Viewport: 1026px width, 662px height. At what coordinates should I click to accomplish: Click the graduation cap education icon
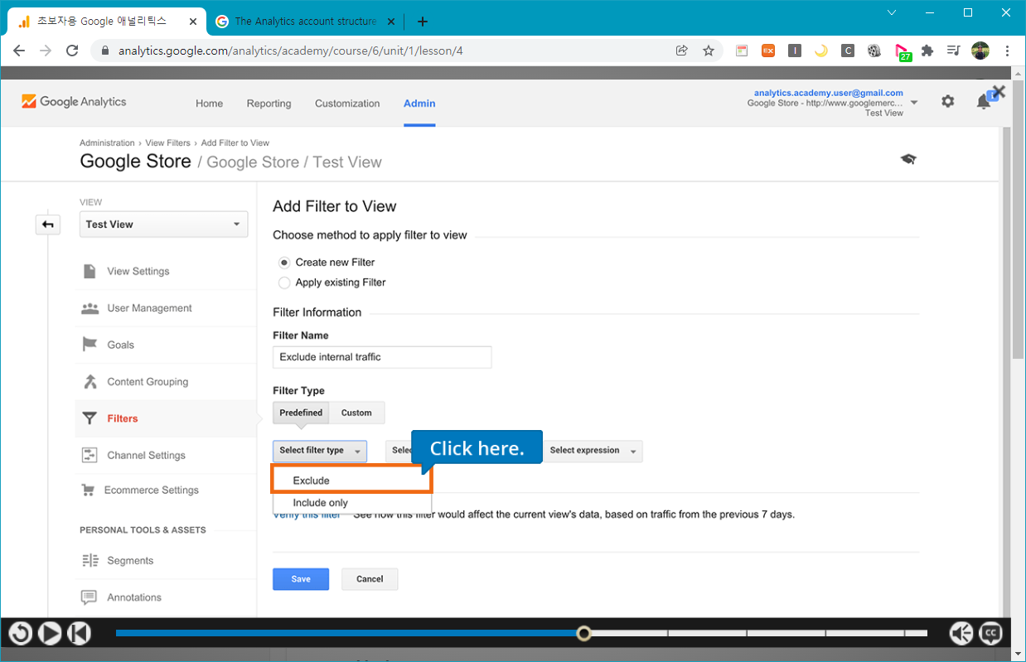click(908, 159)
